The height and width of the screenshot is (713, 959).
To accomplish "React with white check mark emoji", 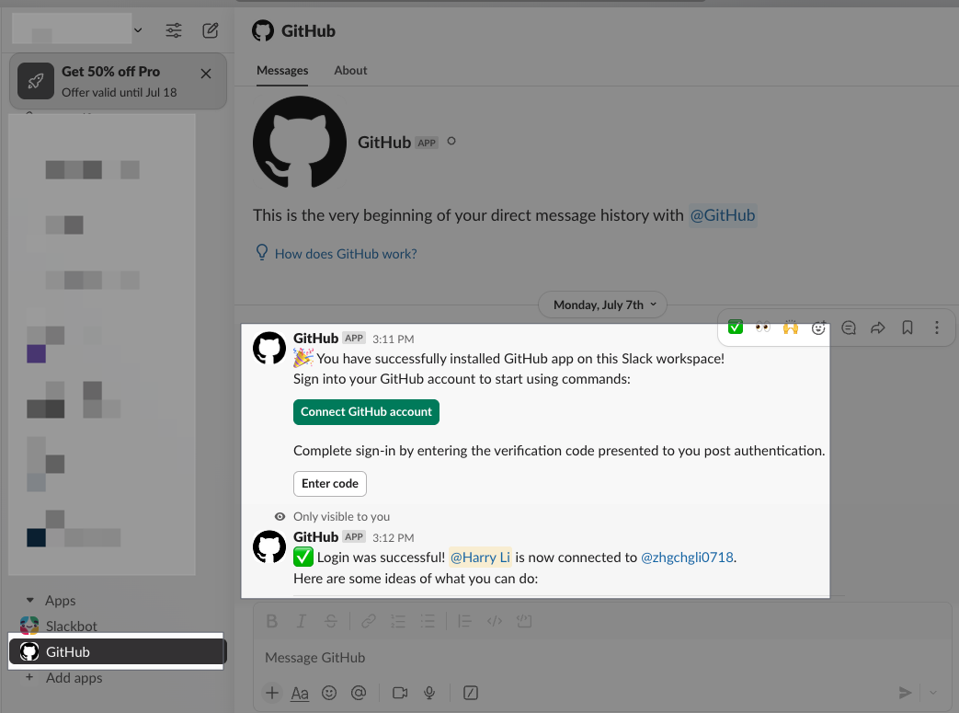I will (736, 328).
